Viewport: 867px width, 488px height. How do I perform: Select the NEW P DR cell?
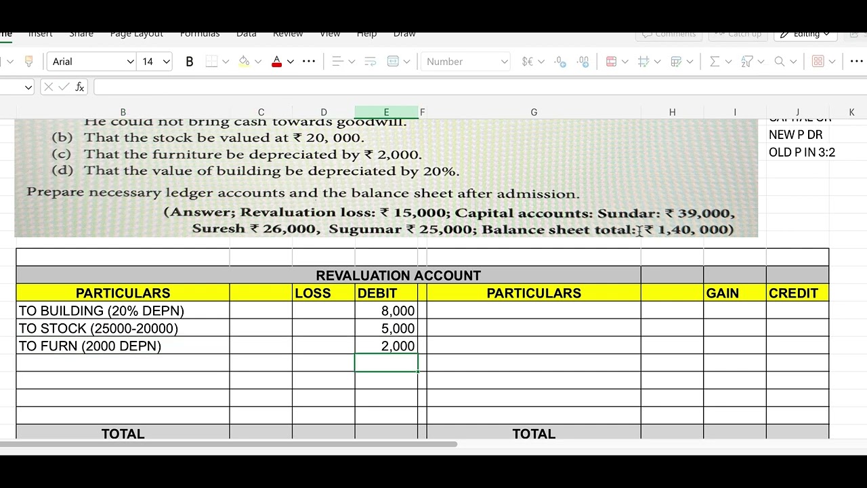[x=797, y=135]
